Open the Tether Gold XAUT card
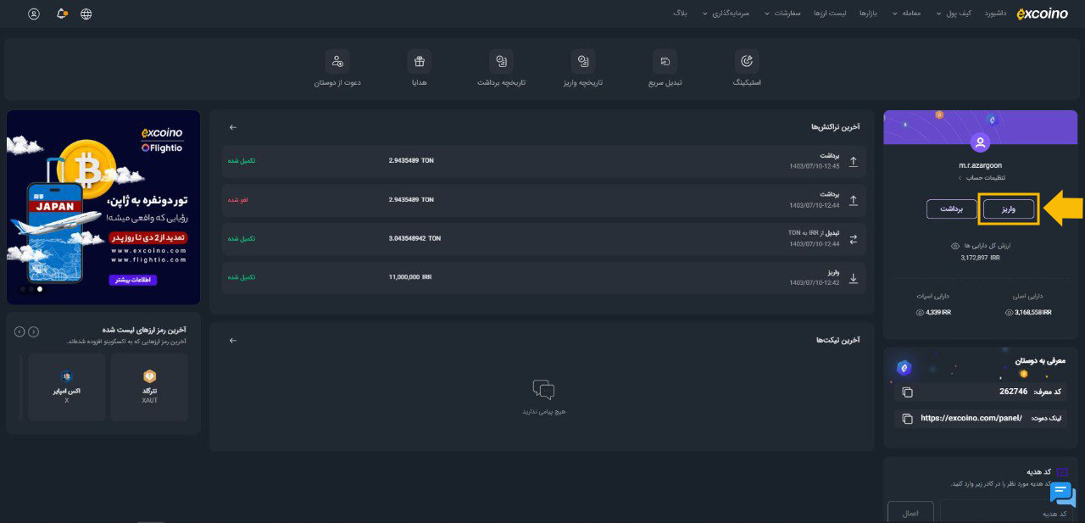Screen dimensions: 1085x523 click(x=149, y=387)
